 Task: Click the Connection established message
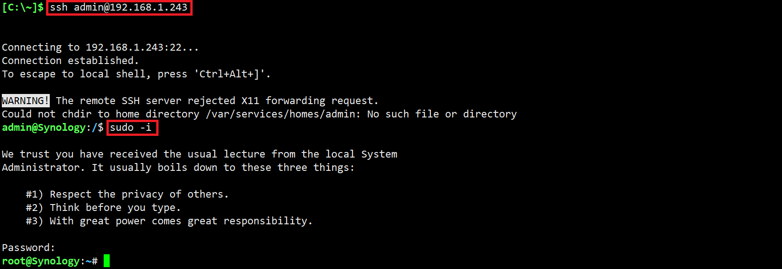[x=70, y=61]
